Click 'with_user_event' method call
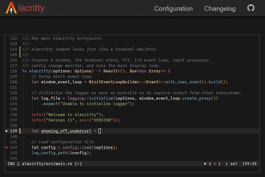Screen dimensions: 265x177 [183, 82]
